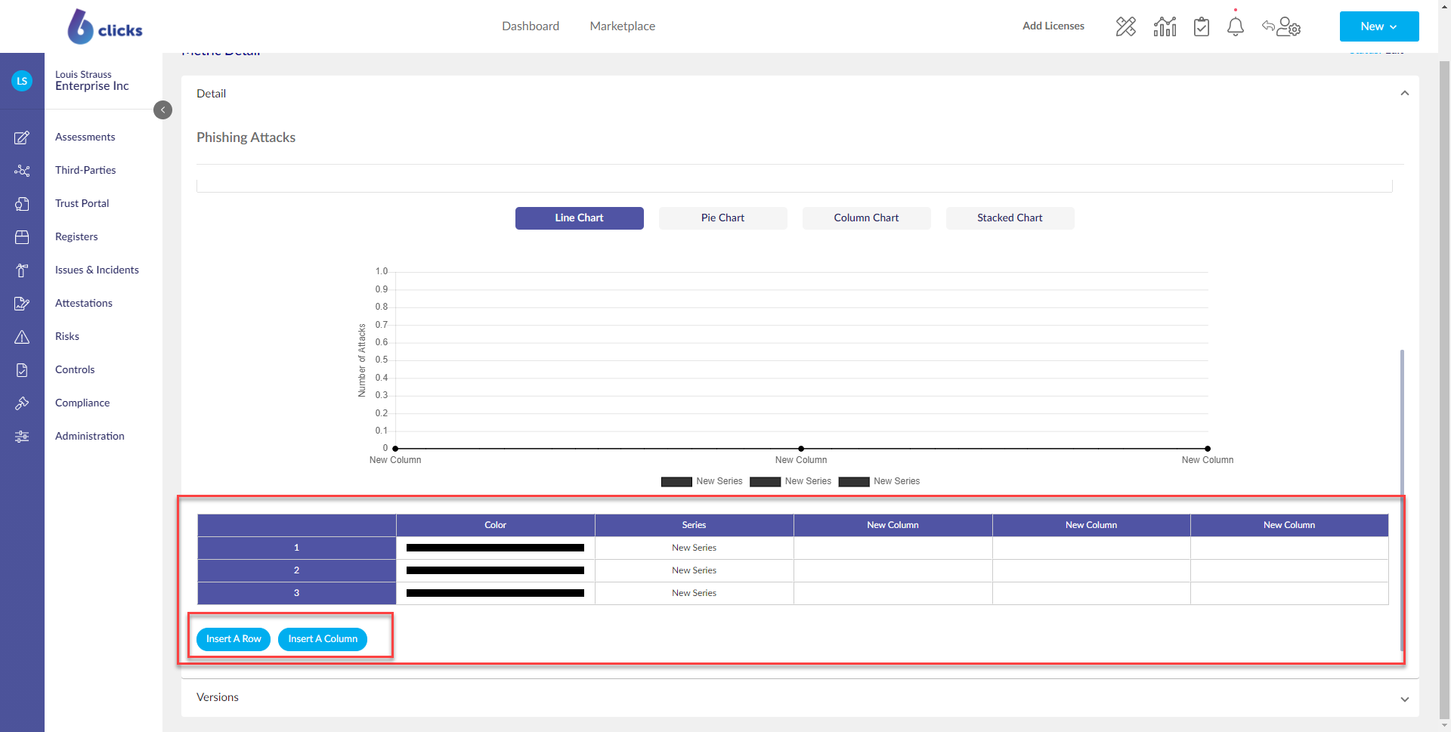Go to Dashboard in top navigation
The height and width of the screenshot is (732, 1451).
coord(531,26)
